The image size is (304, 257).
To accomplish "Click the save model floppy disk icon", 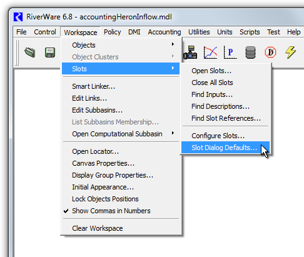I will click(50, 53).
